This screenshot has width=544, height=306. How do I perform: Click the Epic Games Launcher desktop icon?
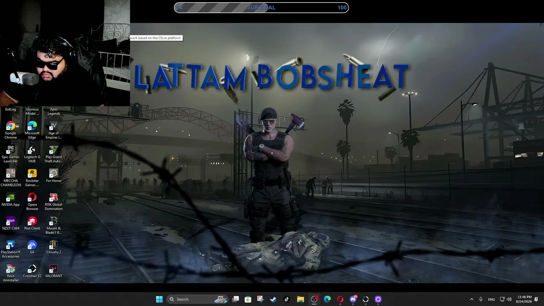click(11, 154)
